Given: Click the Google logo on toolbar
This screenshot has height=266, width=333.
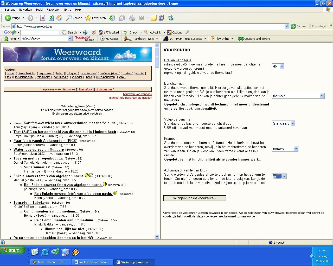Looking at the screenshot, I should coord(10,32).
